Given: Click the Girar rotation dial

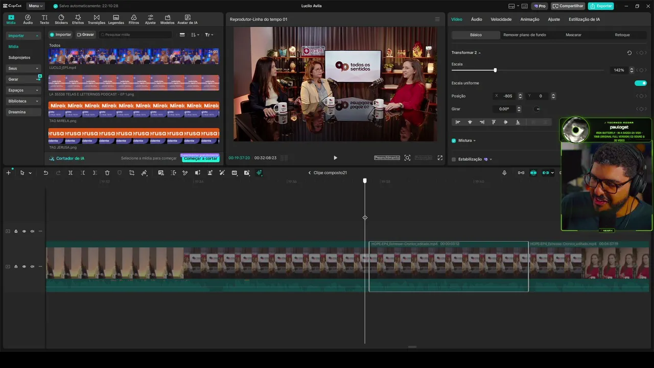Looking at the screenshot, I should pyautogui.click(x=538, y=109).
